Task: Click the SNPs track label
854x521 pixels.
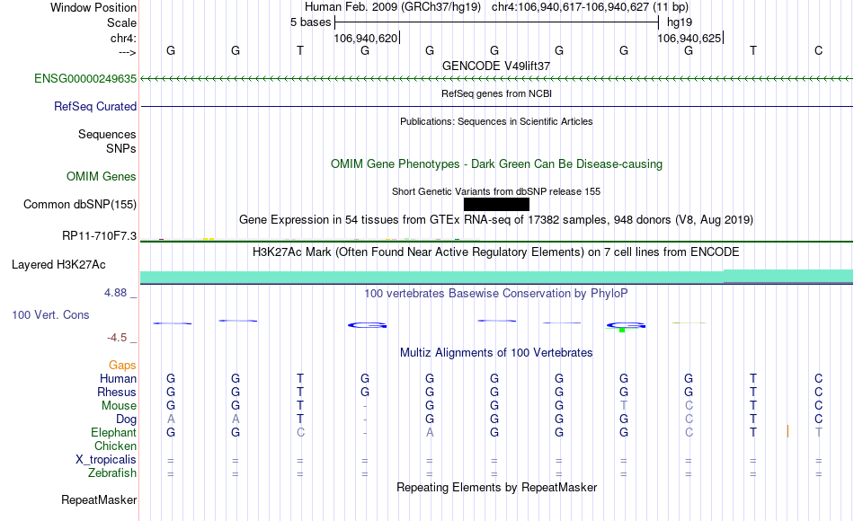Action: click(x=121, y=148)
